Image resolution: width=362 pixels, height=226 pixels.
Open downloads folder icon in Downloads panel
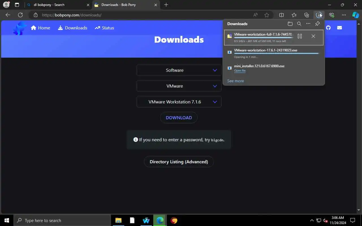(x=290, y=24)
